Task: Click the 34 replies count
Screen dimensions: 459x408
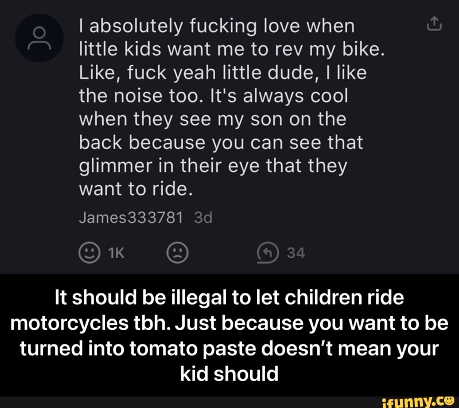Action: [x=296, y=253]
